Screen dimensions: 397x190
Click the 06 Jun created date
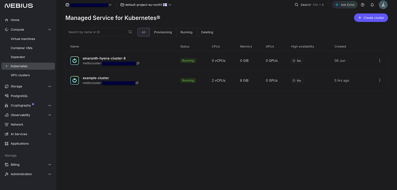tap(340, 61)
